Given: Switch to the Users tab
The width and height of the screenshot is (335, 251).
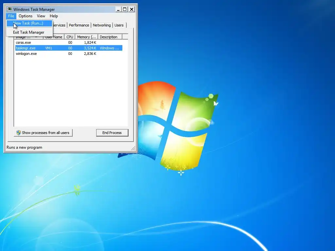Looking at the screenshot, I should tap(119, 25).
